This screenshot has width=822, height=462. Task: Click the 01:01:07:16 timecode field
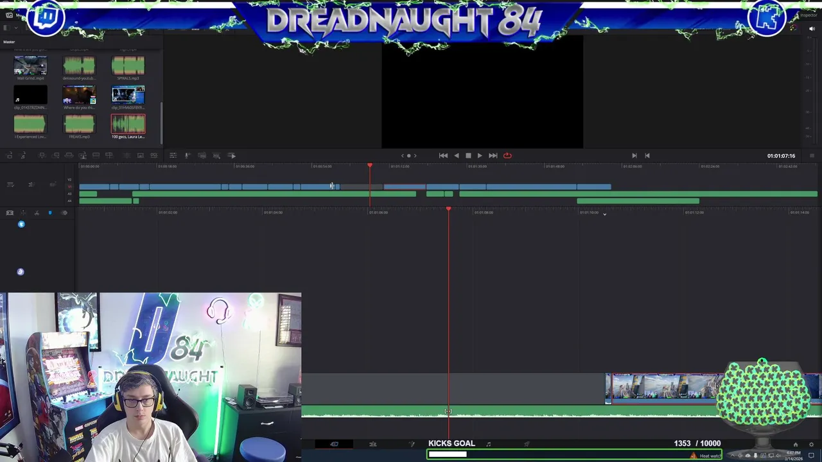pyautogui.click(x=781, y=156)
